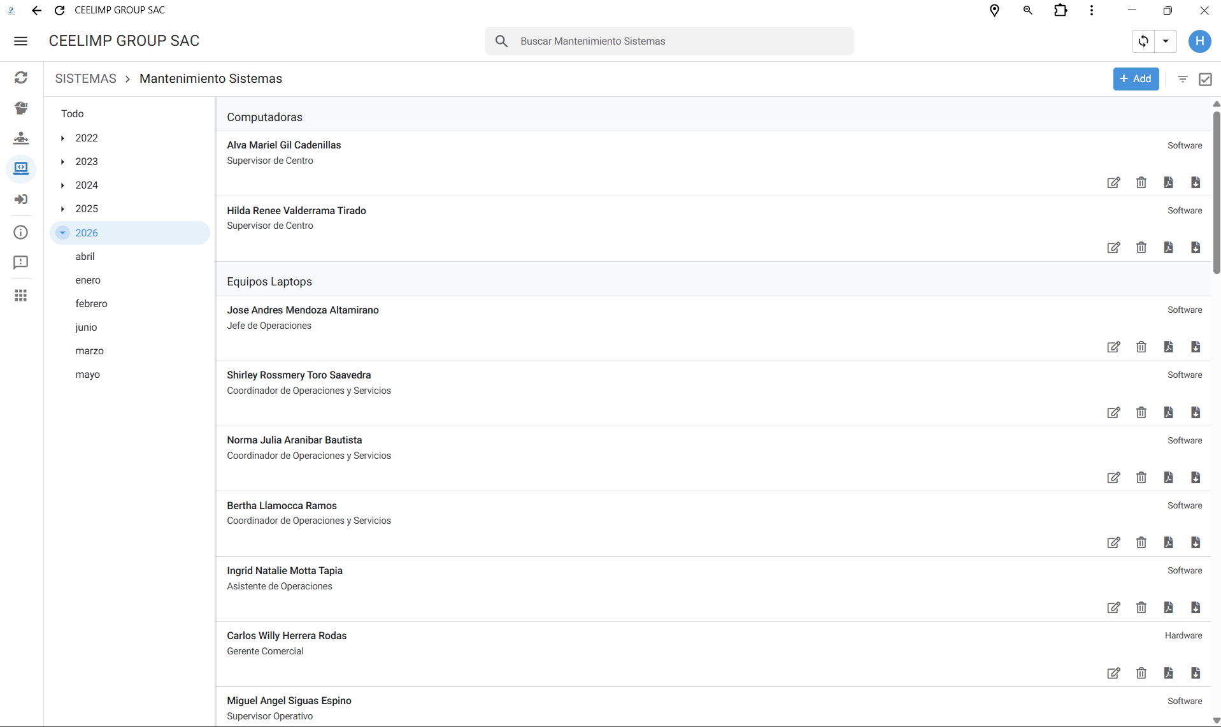This screenshot has width=1221, height=727.
Task: Click the Buscar Mantenimiento Sistemas search field
Action: 669,41
